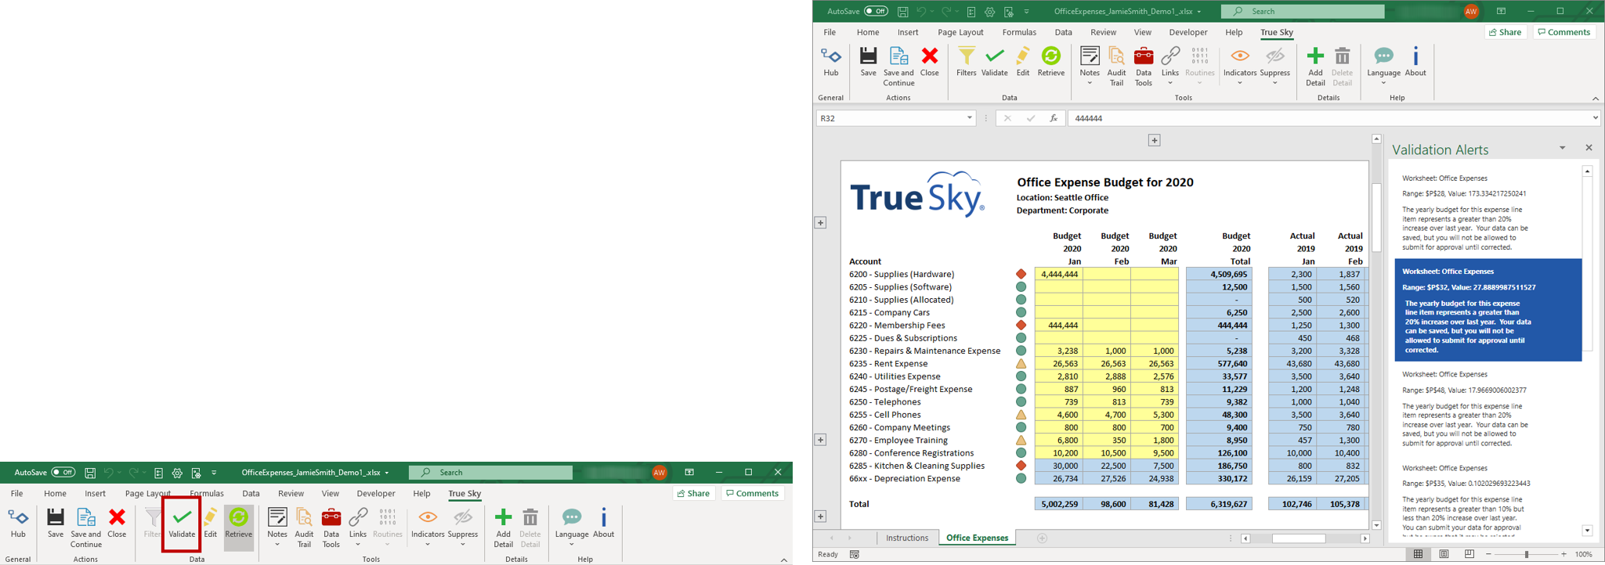Screen dimensions: 1605x565
Task: Click Add Detail in the Validation Alerts window
Action: [1315, 67]
